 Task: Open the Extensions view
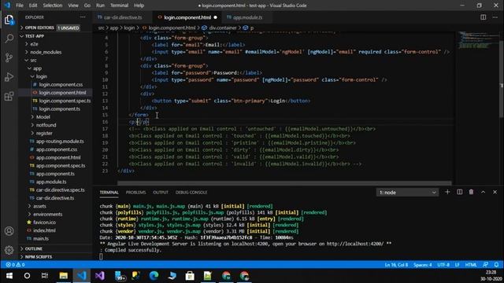[9, 96]
